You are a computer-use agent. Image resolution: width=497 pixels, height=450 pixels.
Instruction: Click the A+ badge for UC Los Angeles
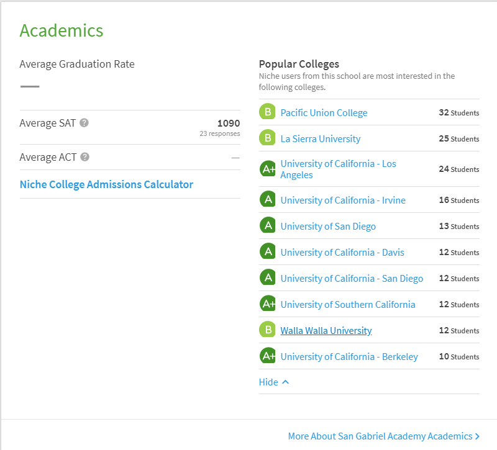click(x=268, y=169)
